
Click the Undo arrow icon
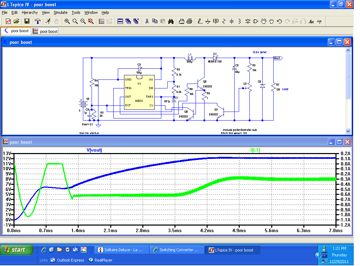pyautogui.click(x=280, y=21)
